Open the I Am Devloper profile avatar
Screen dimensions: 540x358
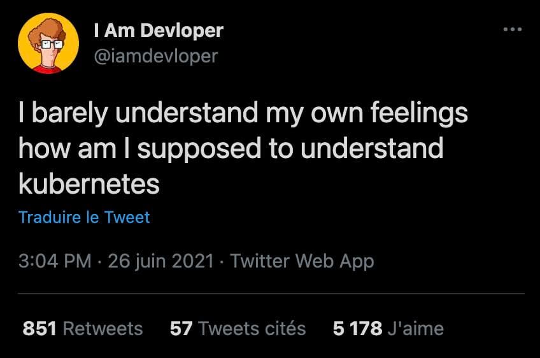click(48, 43)
